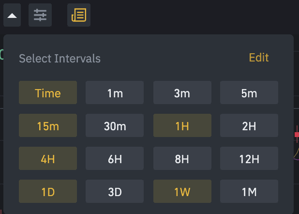Toggle the highlighted 1W interval

182,191
